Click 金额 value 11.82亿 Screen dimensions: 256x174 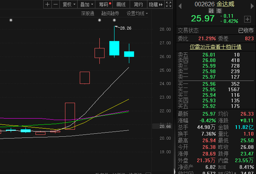[x=244, y=127]
